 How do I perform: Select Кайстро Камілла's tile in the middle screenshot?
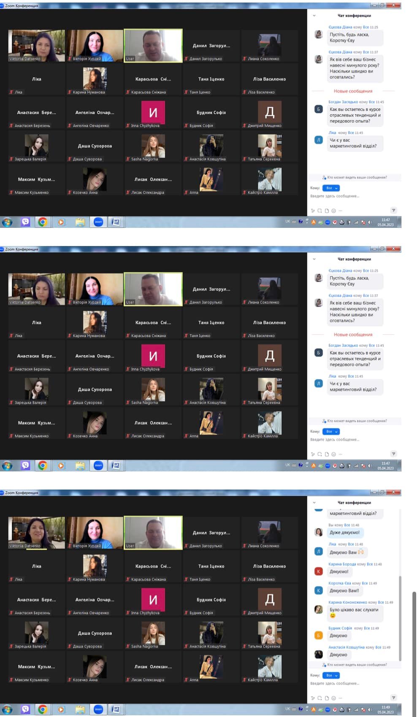[x=270, y=423]
